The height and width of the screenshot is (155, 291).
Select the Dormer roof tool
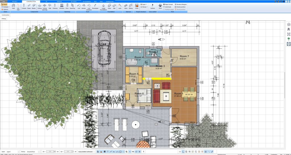coord(84,6)
